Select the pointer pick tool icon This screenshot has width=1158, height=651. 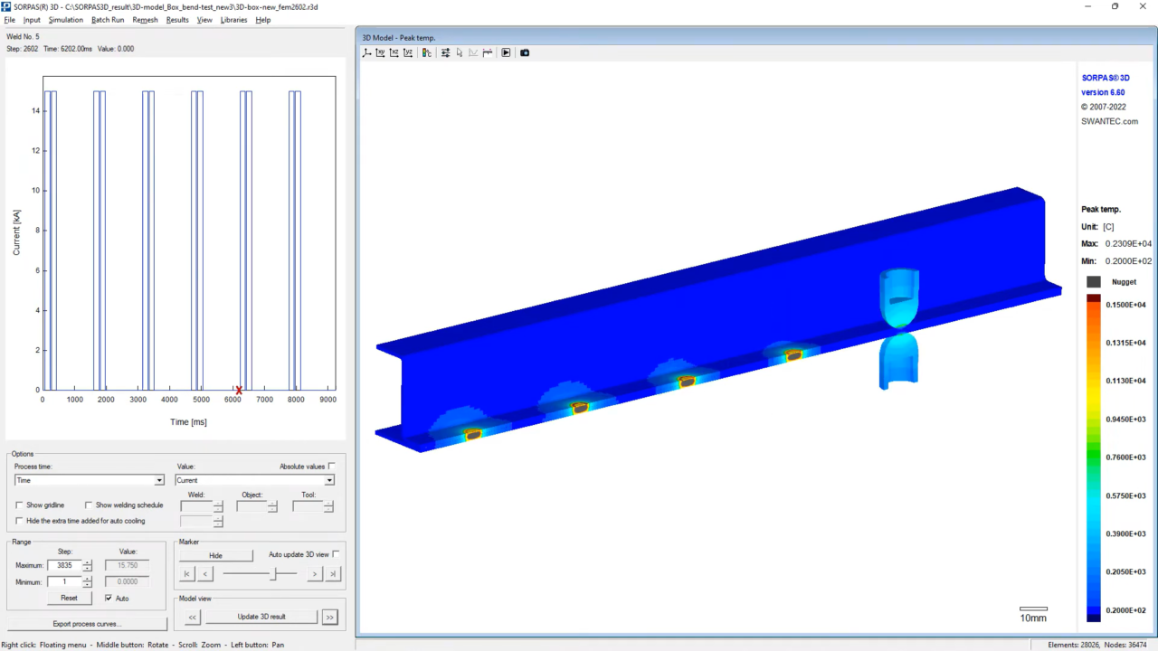coord(460,52)
